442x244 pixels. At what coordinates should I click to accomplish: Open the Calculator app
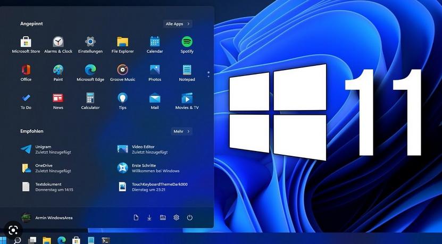point(90,102)
